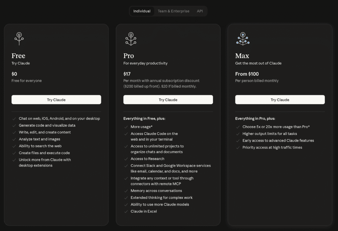Click 'Extended thinking for complex work' text

coord(161,198)
